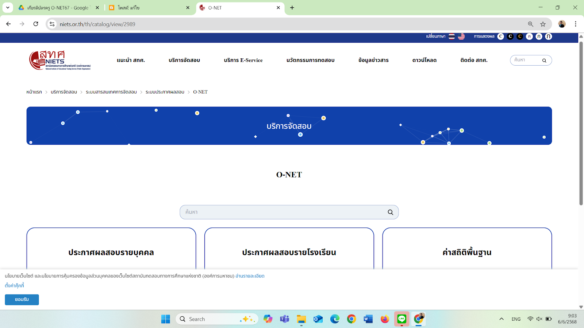Select black-white contrast display mode C
This screenshot has height=328, width=584.
click(510, 36)
